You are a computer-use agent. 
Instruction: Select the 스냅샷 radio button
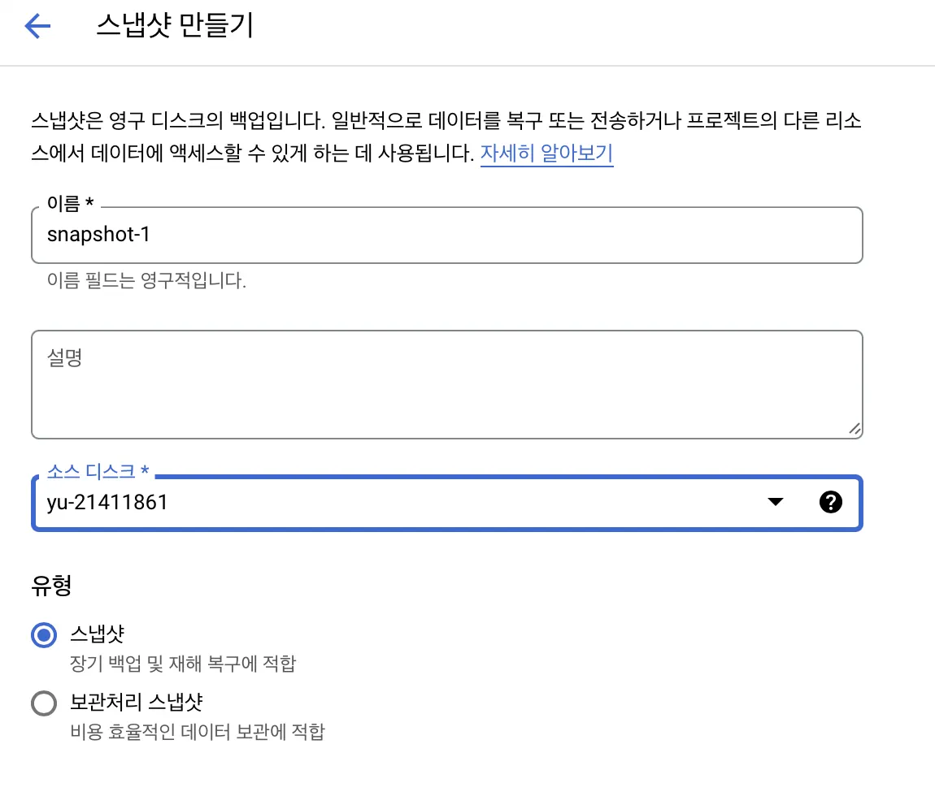[x=43, y=634]
